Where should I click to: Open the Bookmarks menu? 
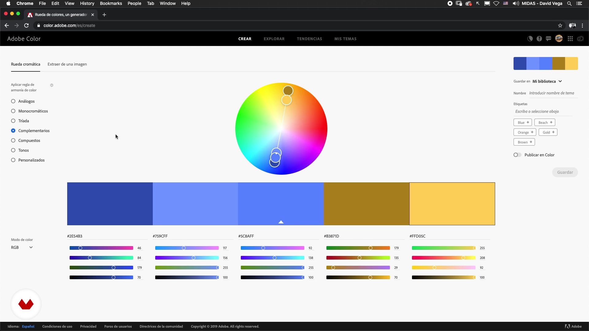tap(111, 3)
